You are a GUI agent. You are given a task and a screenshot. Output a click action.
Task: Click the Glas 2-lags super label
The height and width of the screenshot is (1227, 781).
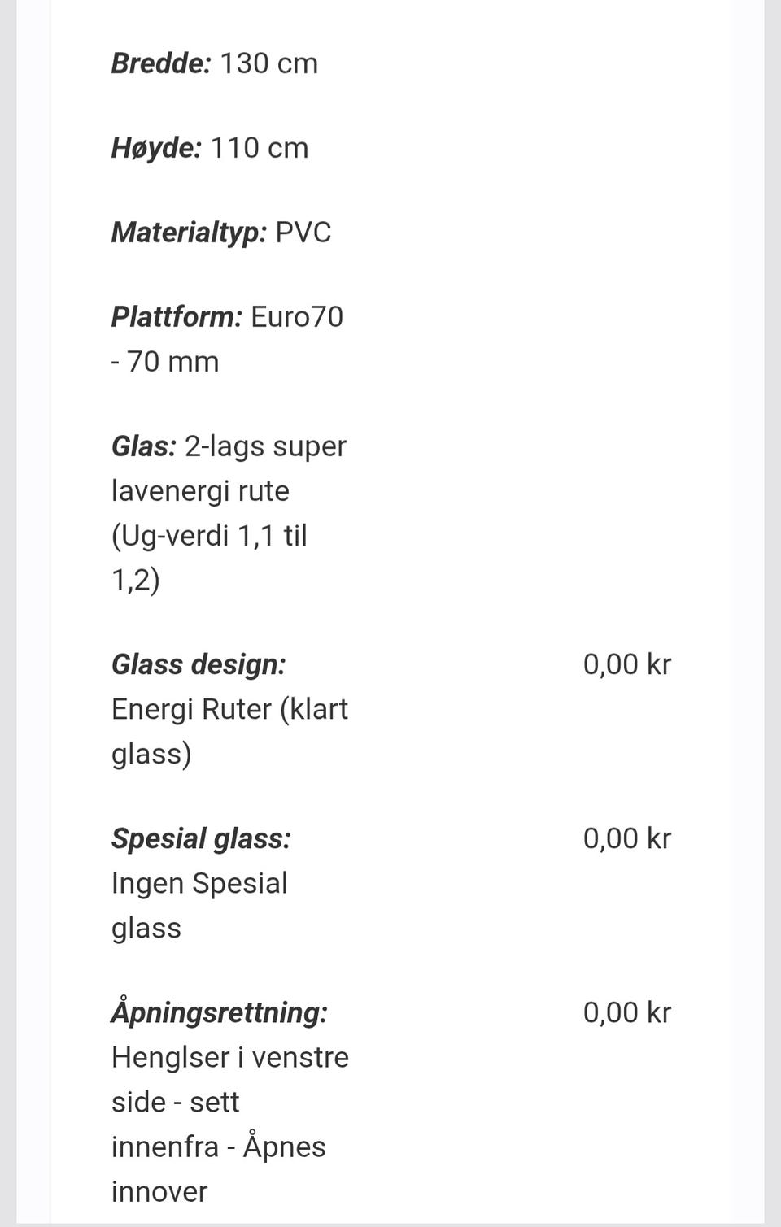pyautogui.click(x=229, y=446)
